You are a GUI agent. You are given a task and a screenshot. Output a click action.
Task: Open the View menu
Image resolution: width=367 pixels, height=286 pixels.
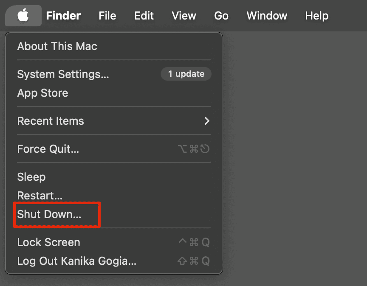(184, 16)
